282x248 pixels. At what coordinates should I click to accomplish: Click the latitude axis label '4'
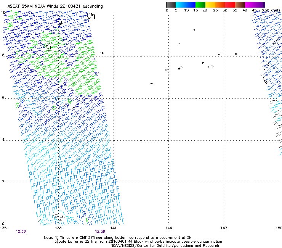tap(3, 140)
